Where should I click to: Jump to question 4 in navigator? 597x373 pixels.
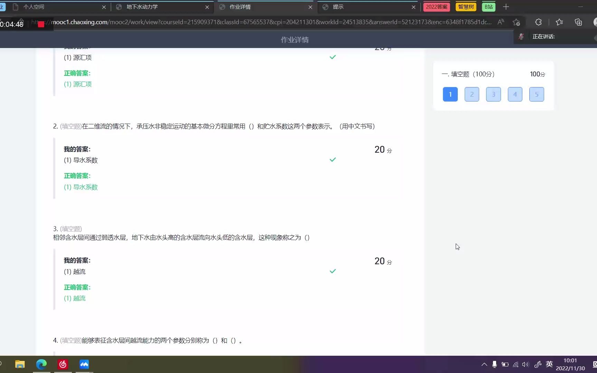point(515,94)
